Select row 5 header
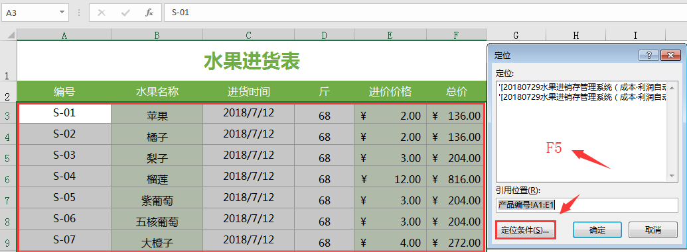This screenshot has height=252, width=687. coord(9,156)
